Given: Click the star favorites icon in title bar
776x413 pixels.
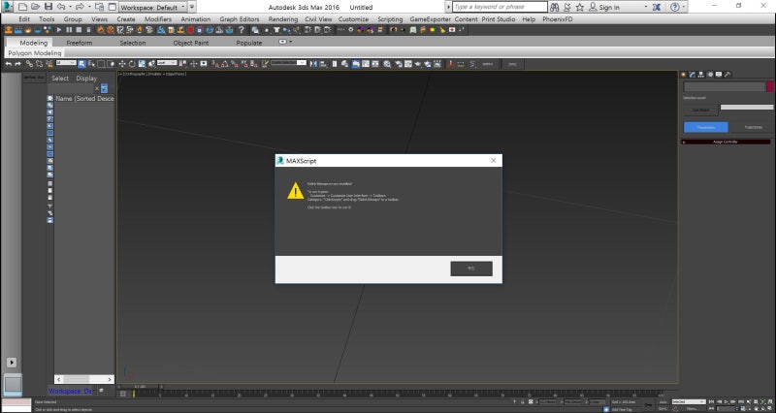Looking at the screenshot, I should point(579,7).
